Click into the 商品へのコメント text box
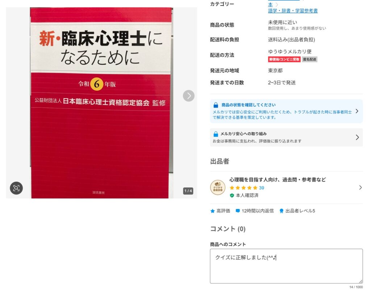371x291 pixels. 286,266
